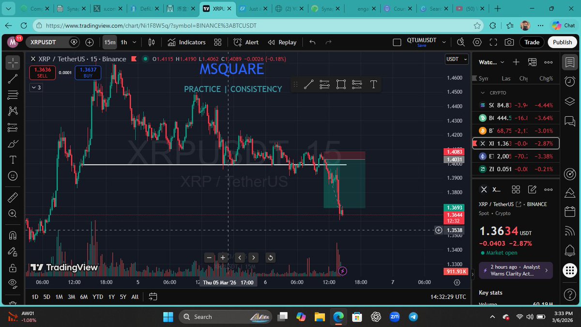Click the Go to date calendar icon
Screen dimensions: 581x327
point(153,296)
